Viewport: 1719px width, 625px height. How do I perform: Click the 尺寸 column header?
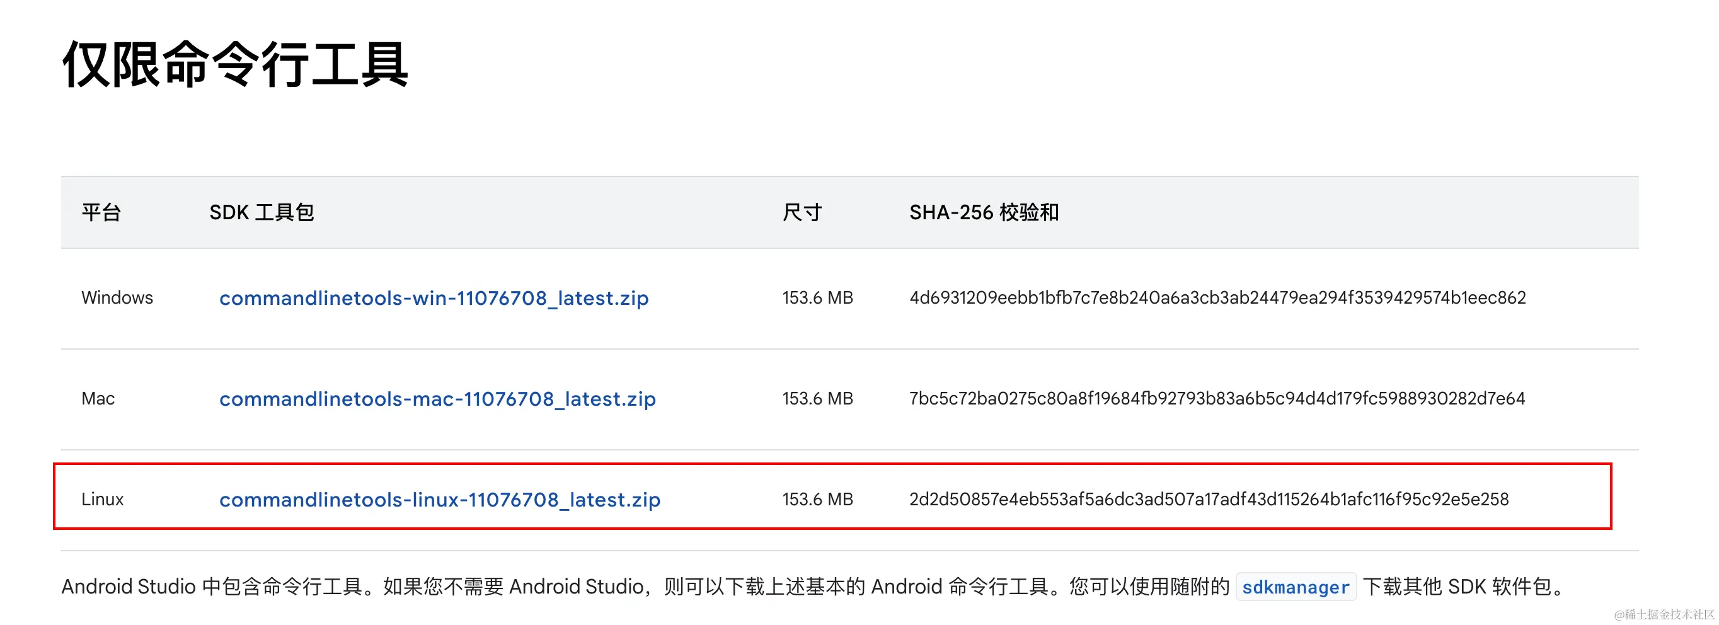tap(802, 212)
